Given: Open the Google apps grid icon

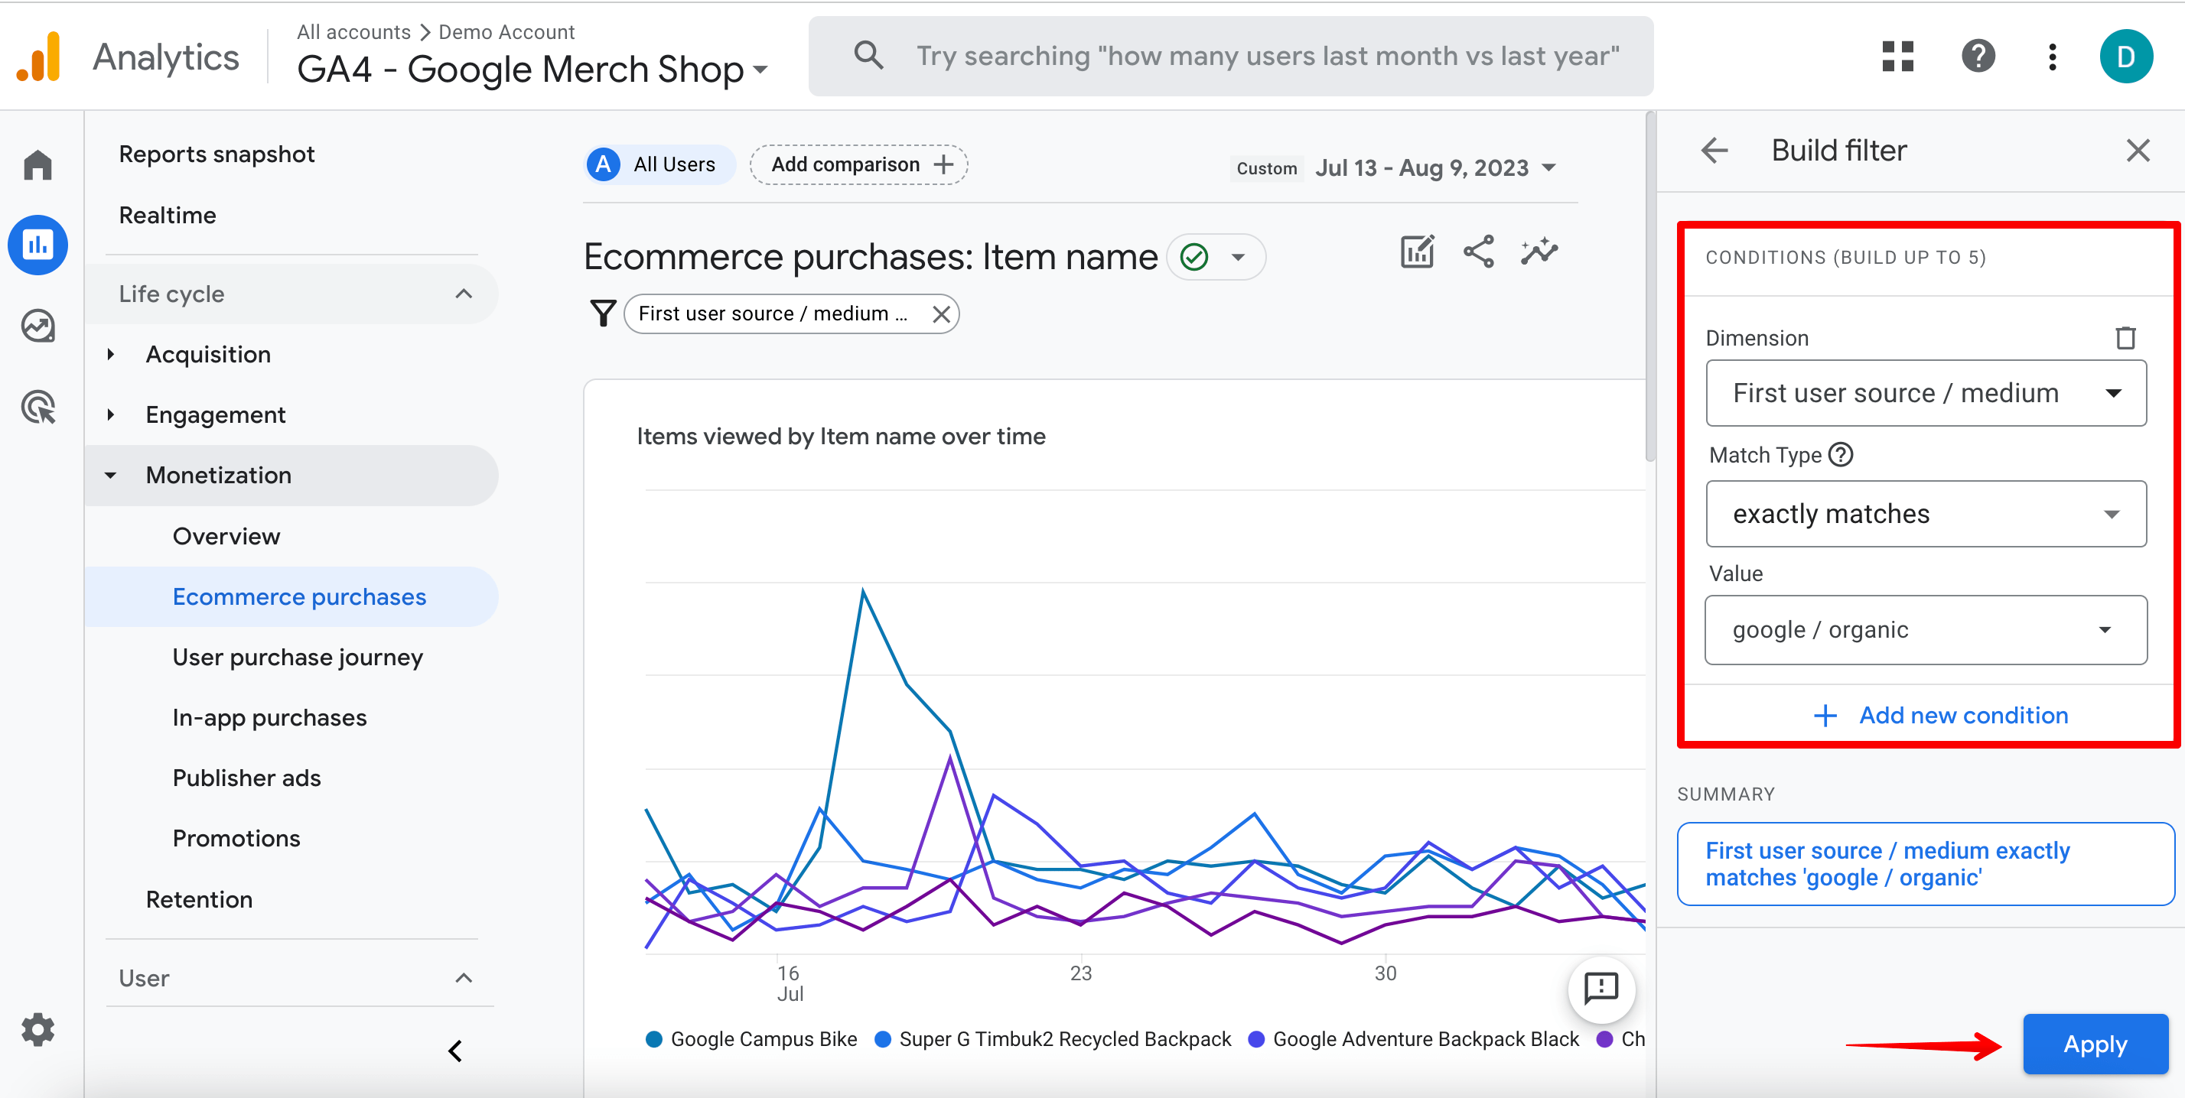Looking at the screenshot, I should coord(1898,57).
